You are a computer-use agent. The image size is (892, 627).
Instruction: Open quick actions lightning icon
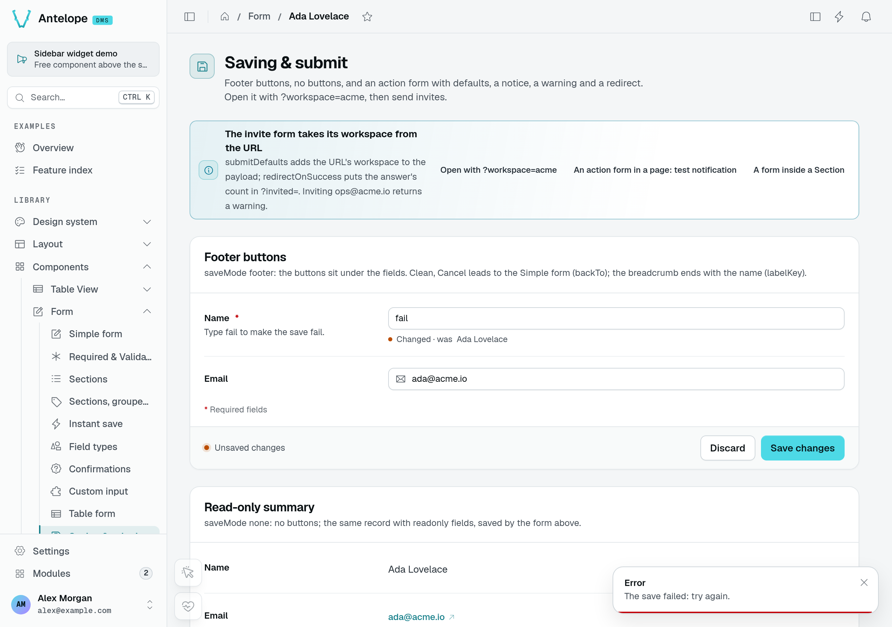tap(839, 17)
